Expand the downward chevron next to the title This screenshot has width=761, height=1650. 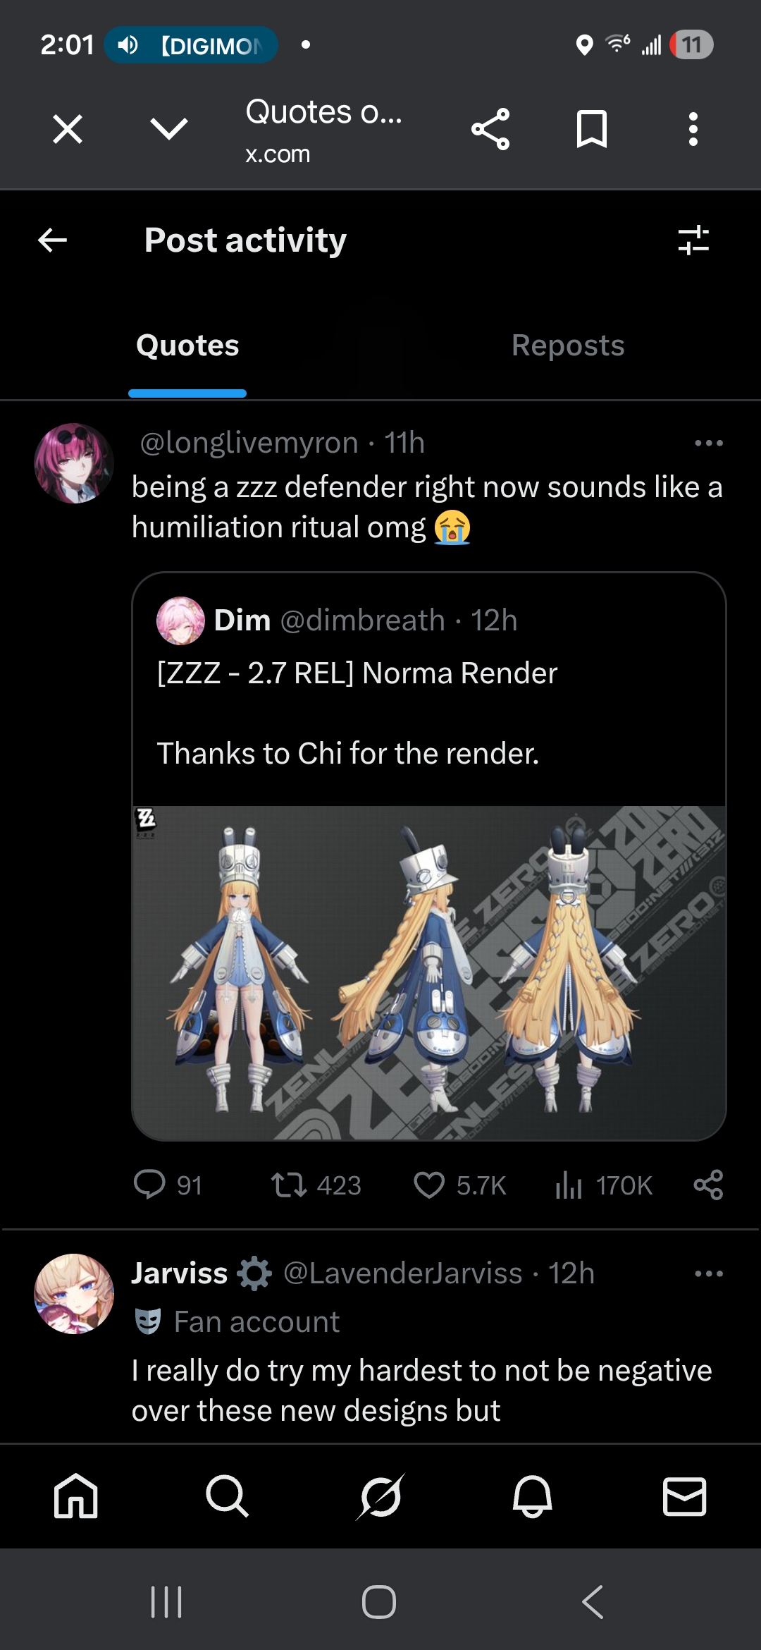click(x=169, y=129)
